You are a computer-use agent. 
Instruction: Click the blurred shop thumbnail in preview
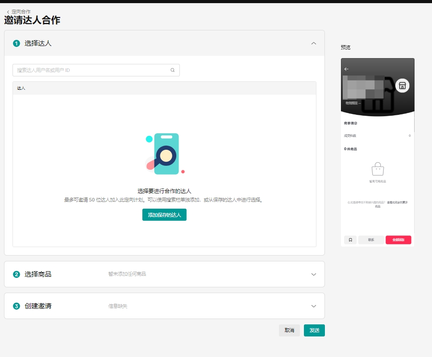(x=363, y=87)
